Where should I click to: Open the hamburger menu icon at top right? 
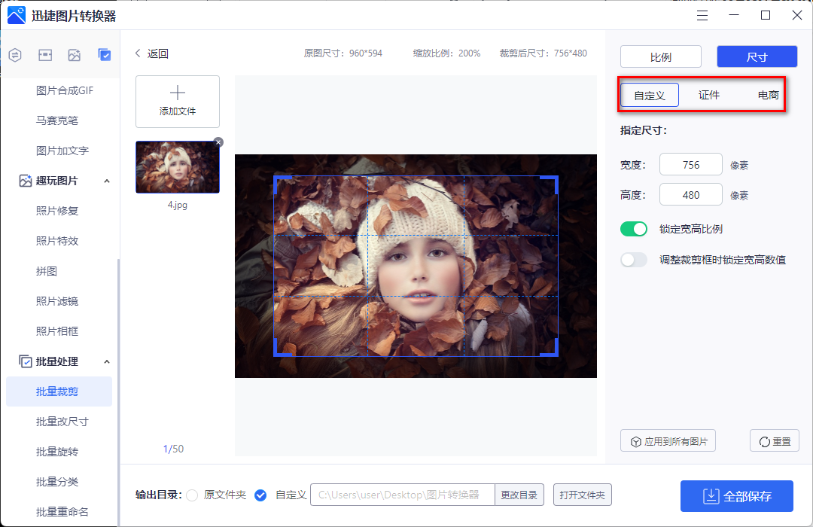click(x=702, y=15)
